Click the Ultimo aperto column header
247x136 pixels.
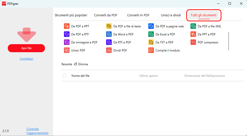tap(149, 76)
